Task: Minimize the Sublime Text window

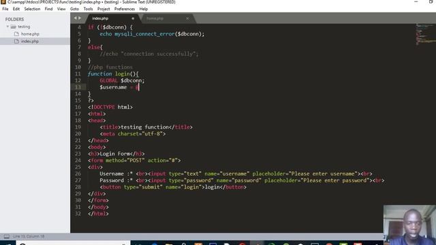Action: (416, 2)
